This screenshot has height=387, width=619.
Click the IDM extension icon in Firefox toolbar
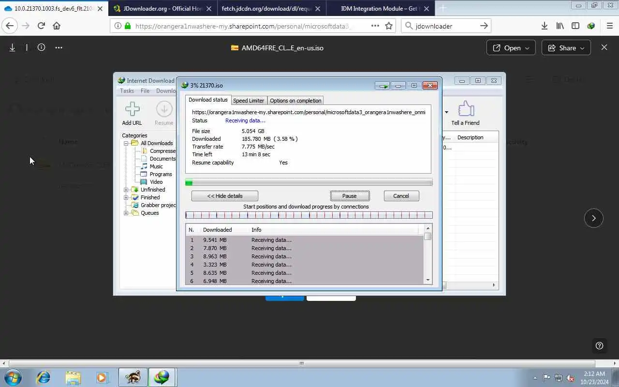pyautogui.click(x=591, y=26)
